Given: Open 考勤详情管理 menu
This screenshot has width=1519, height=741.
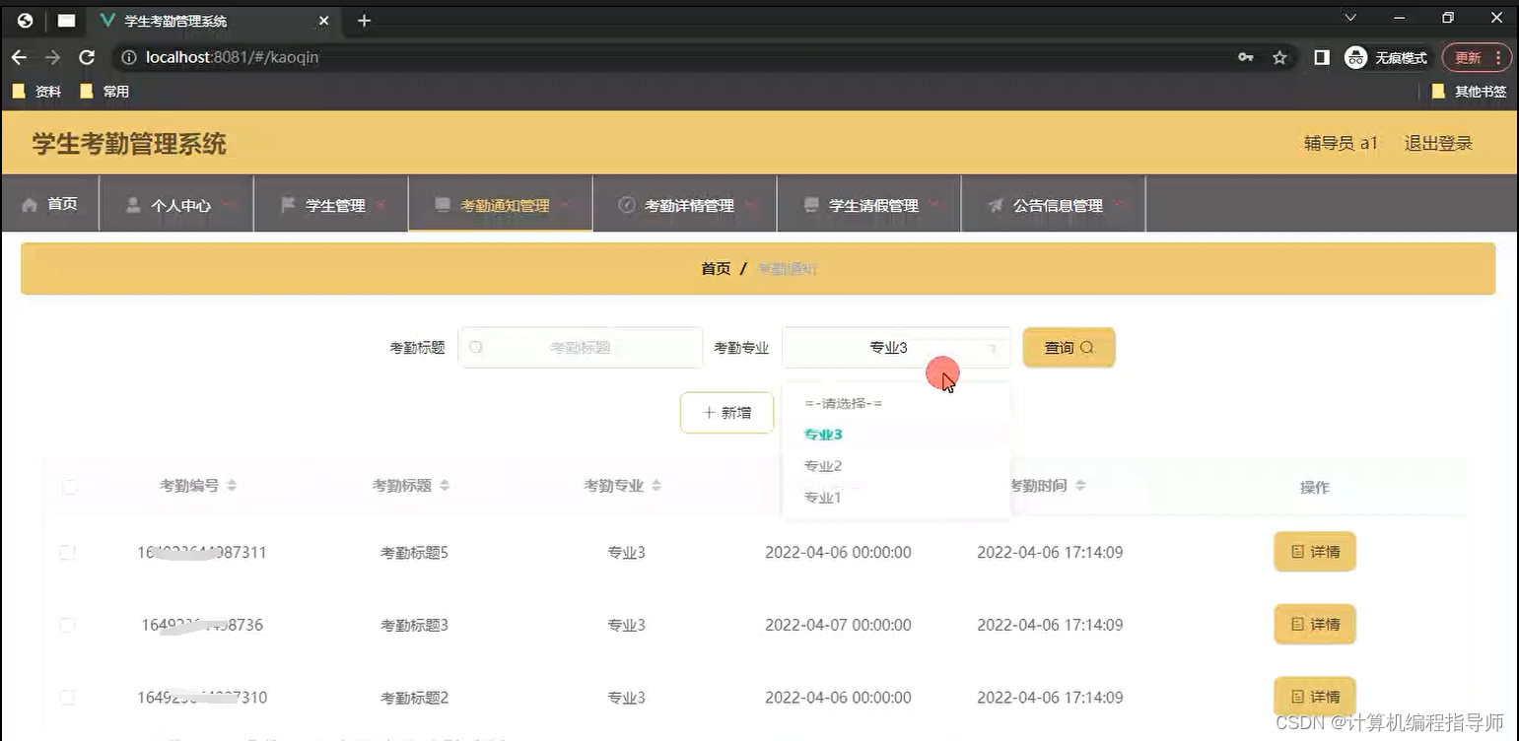Looking at the screenshot, I should point(685,205).
